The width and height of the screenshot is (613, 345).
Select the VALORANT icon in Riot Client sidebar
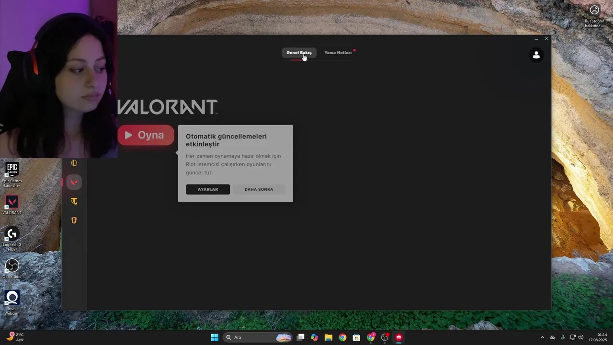[74, 182]
